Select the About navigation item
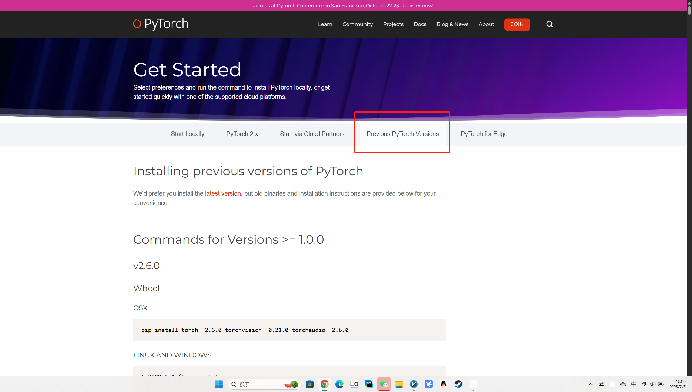 point(486,24)
